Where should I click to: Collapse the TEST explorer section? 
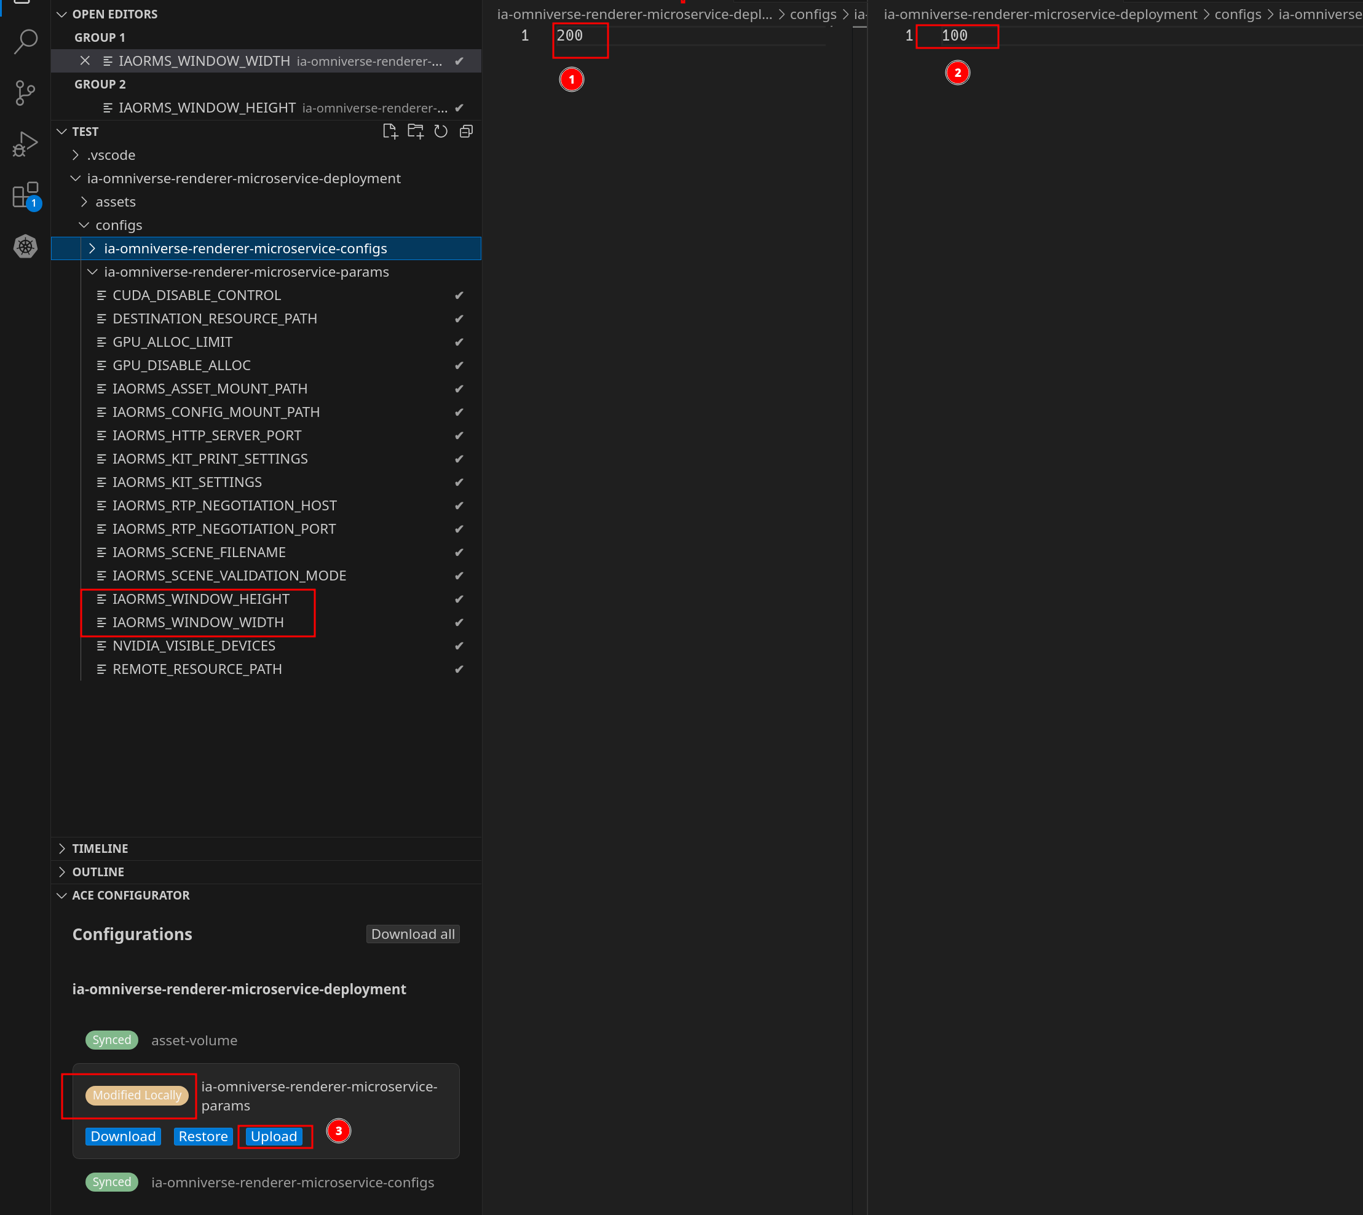pyautogui.click(x=62, y=132)
